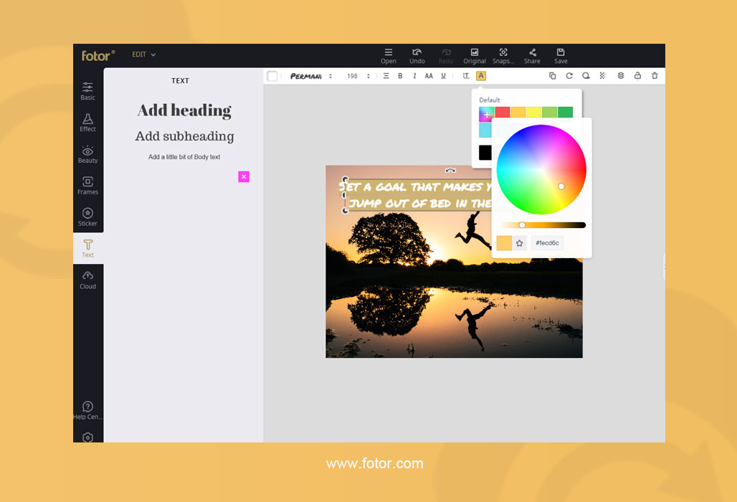Screen dimensions: 737x502
Task: Select the dark green default swatch
Action: (566, 112)
